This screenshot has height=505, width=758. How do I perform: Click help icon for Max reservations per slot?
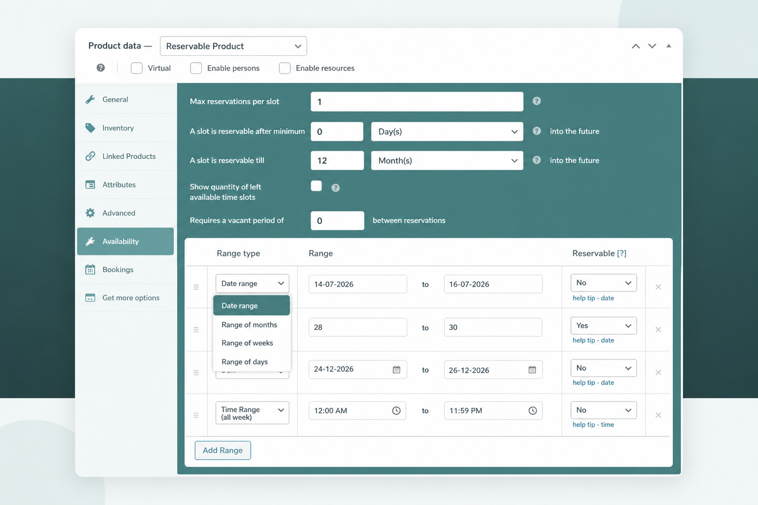537,101
